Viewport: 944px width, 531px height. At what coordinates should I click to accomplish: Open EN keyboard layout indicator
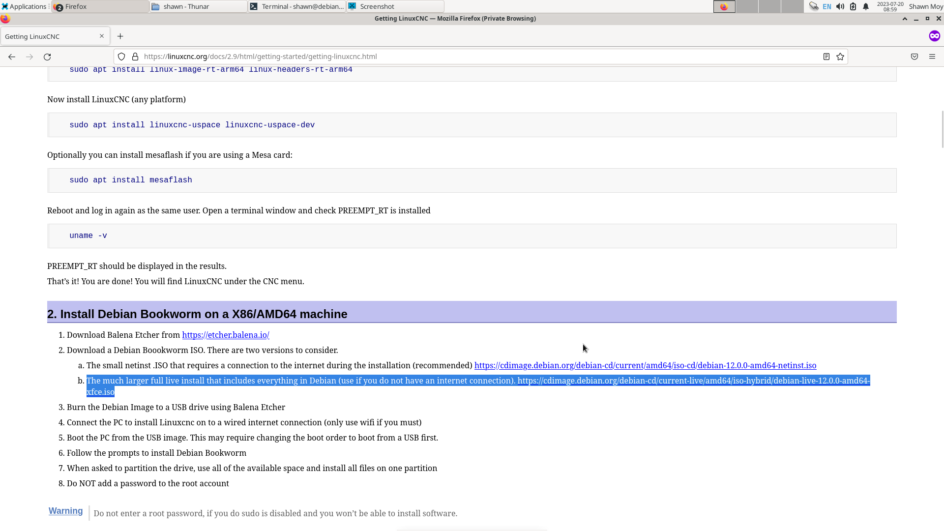click(x=827, y=6)
